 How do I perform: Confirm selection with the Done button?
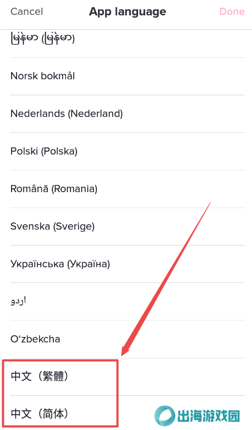[x=232, y=12]
